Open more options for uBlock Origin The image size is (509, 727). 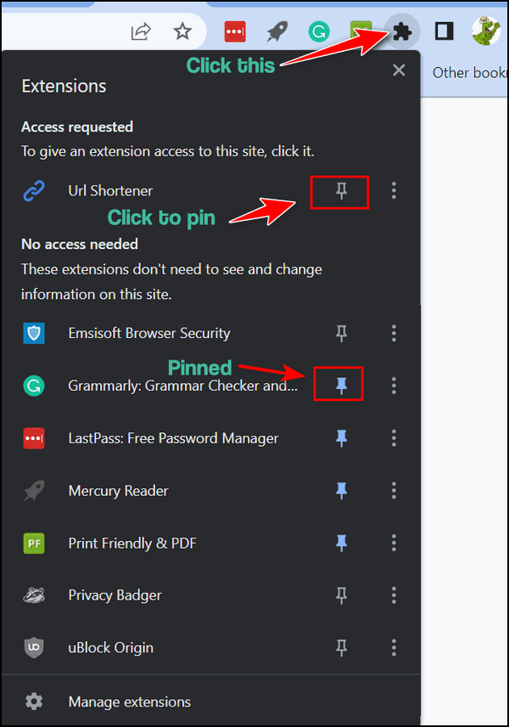[x=394, y=648]
